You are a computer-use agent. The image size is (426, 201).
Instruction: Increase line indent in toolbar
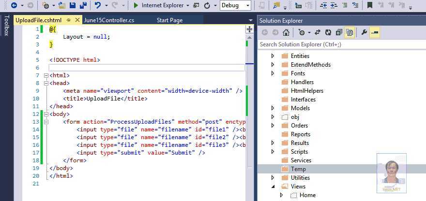tap(334, 5)
